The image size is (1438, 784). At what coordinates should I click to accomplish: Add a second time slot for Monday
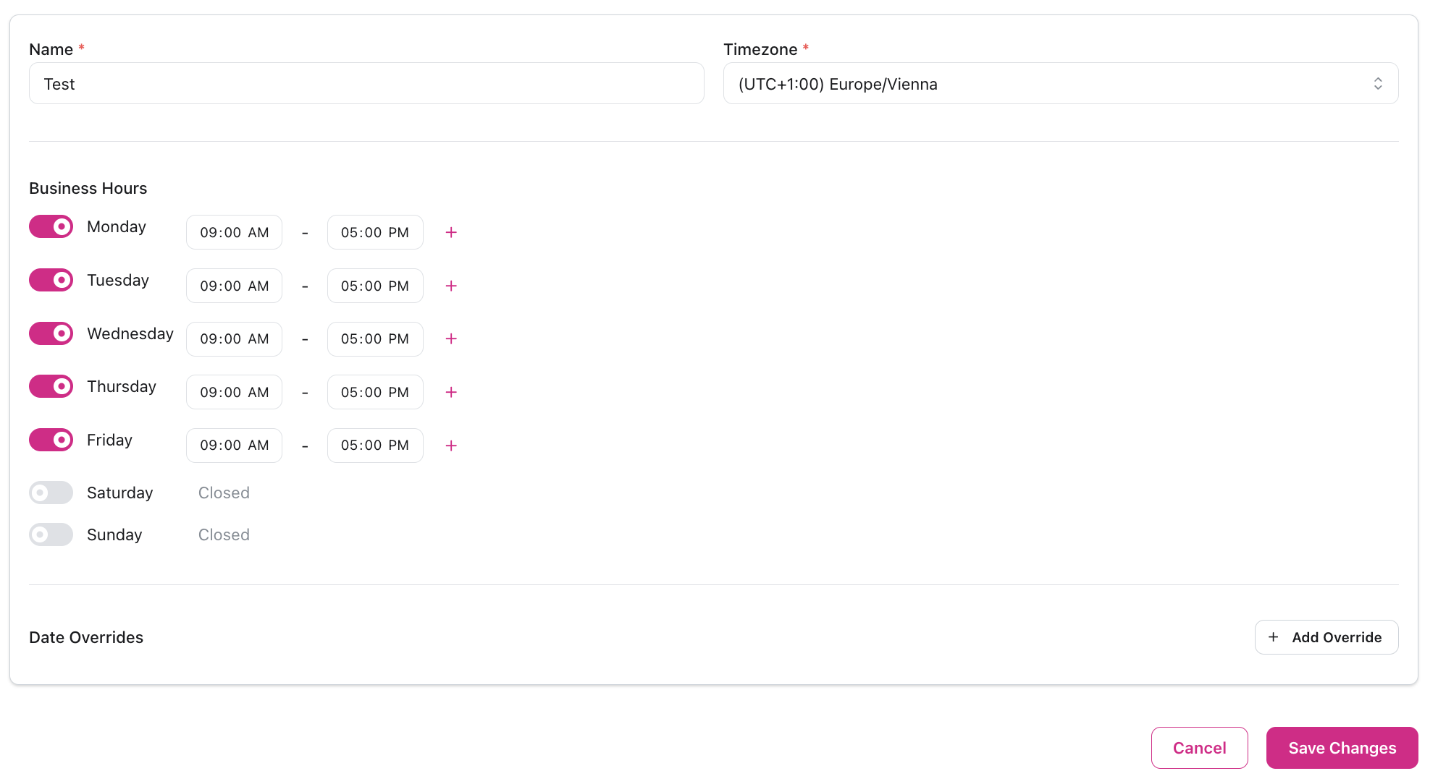[x=450, y=232]
